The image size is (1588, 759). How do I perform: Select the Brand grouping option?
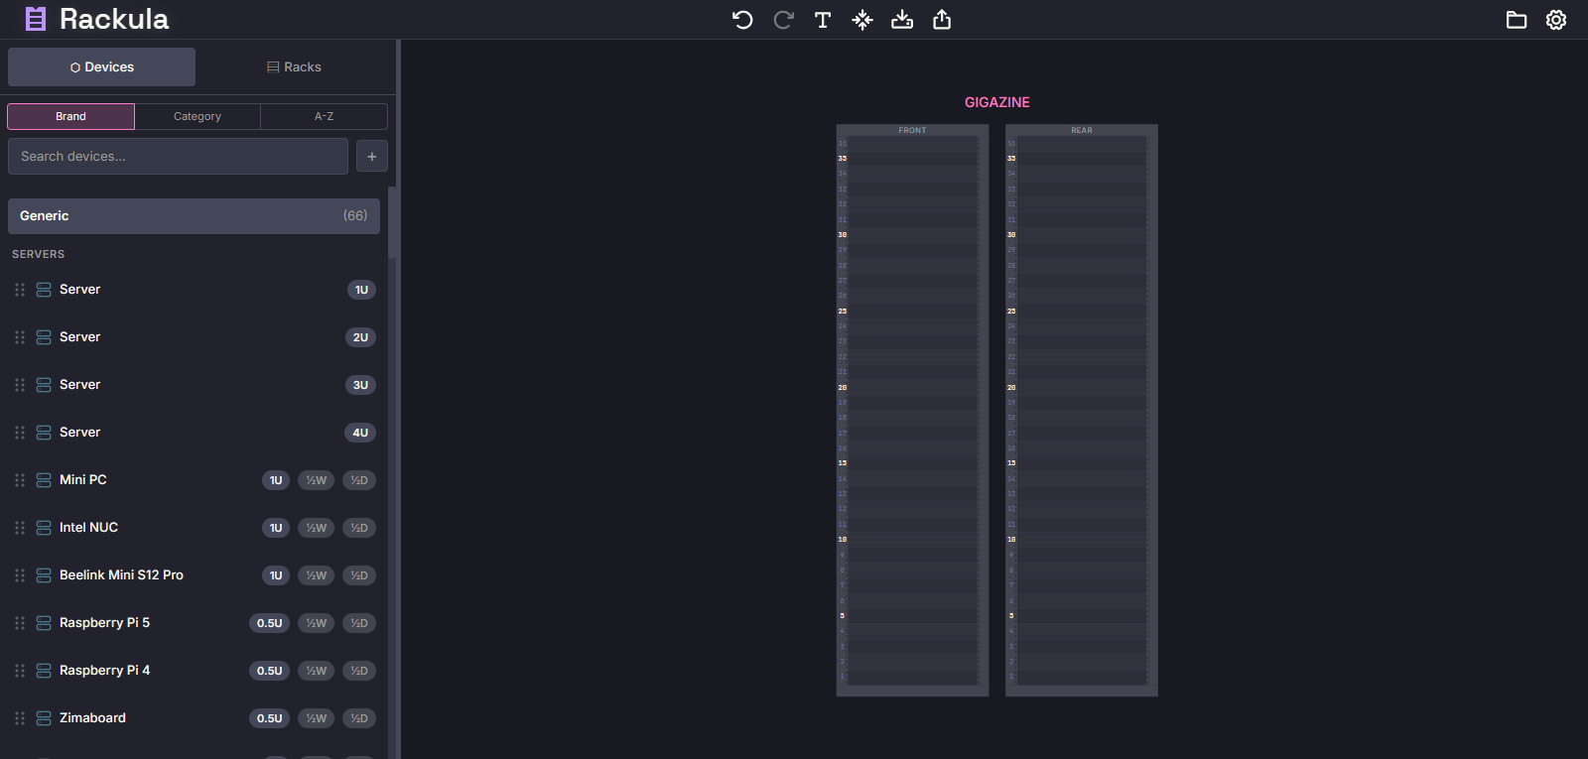(70, 116)
